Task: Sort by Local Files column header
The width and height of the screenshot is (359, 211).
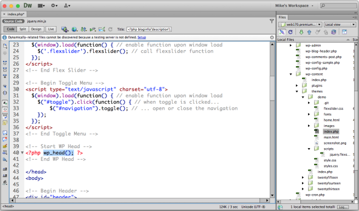Action: pyautogui.click(x=314, y=40)
